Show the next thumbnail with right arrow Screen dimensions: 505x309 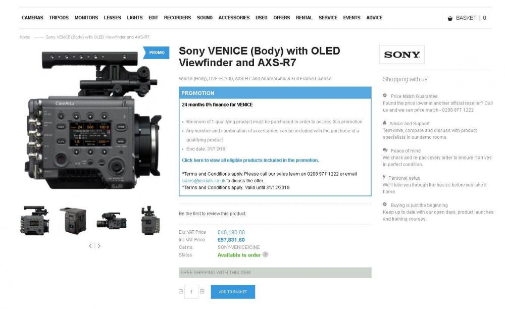point(99,246)
